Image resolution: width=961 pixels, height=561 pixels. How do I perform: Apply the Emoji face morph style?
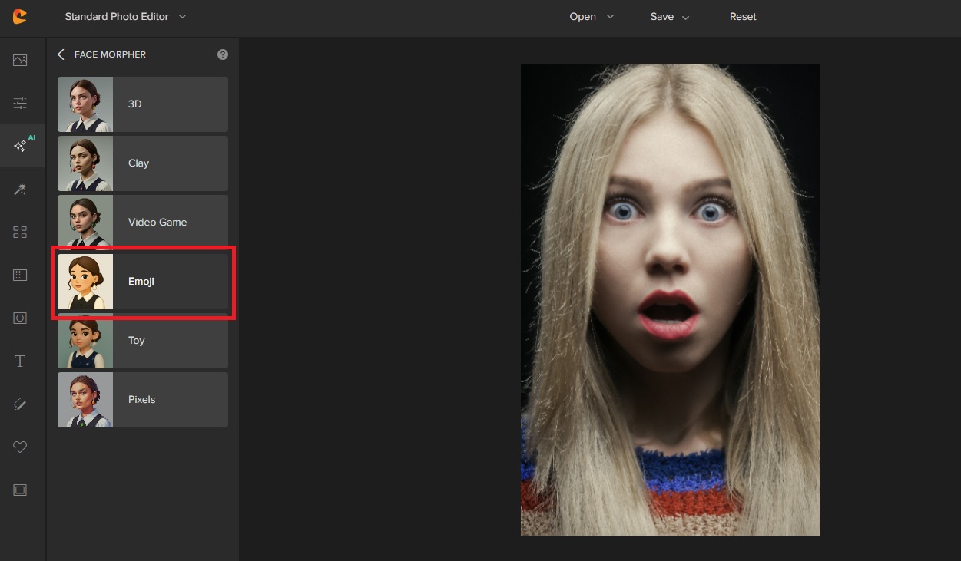(x=143, y=282)
